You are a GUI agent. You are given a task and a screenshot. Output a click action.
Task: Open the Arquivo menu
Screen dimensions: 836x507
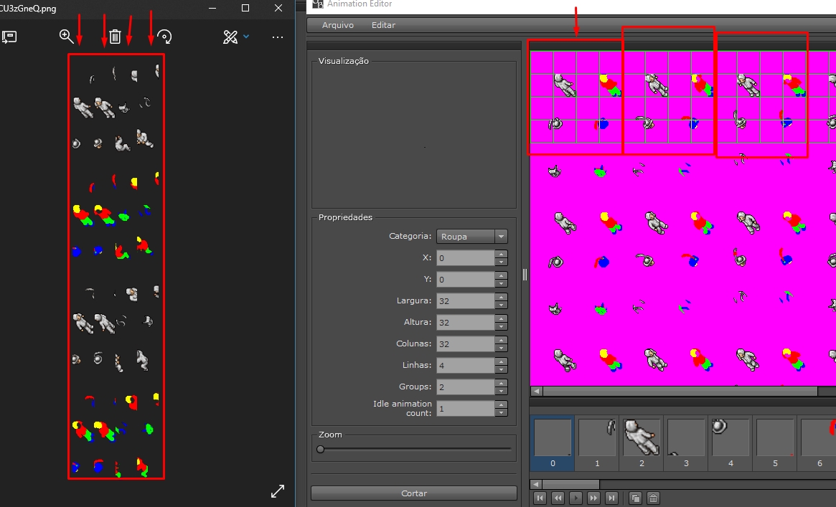tap(337, 25)
